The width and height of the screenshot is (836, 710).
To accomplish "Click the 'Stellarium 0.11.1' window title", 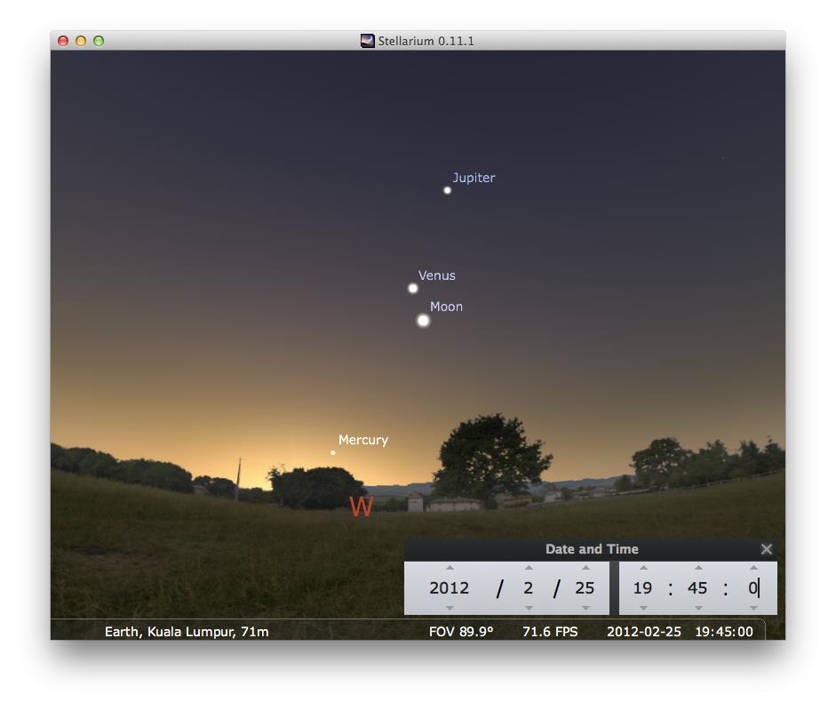I will point(426,41).
